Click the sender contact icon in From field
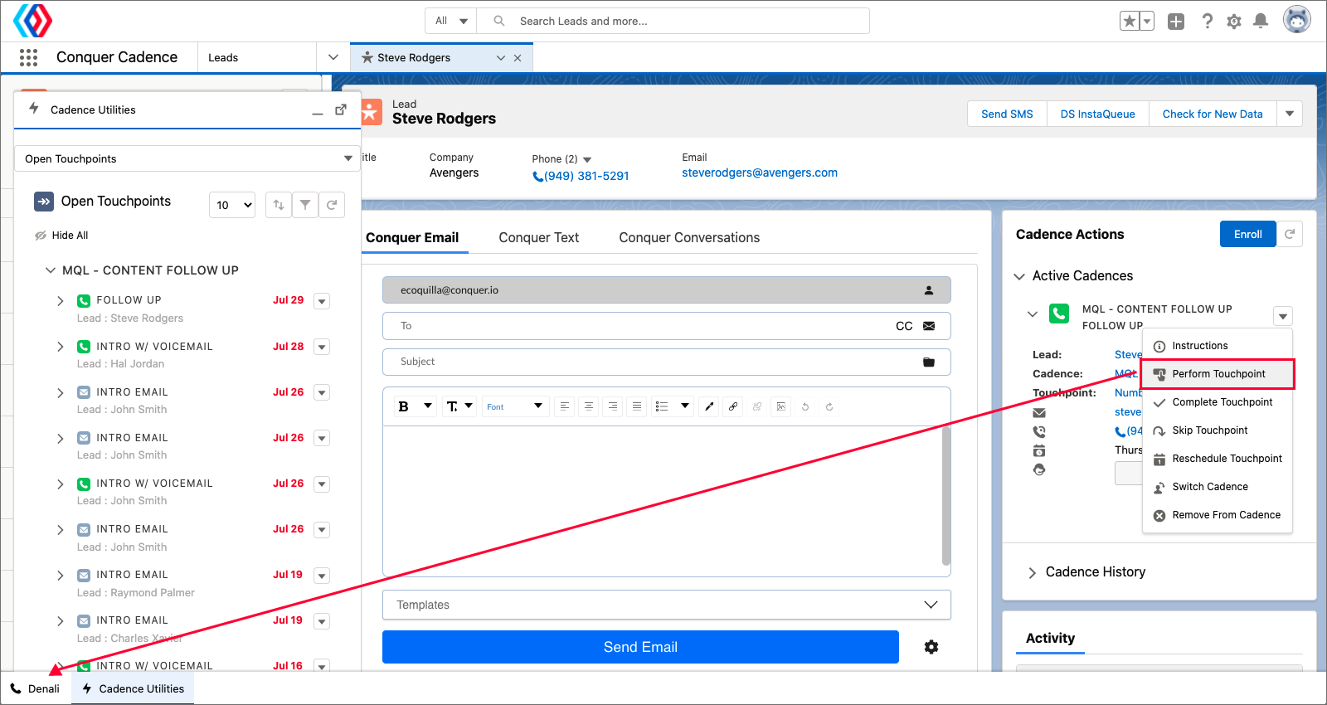This screenshot has height=705, width=1327. click(x=929, y=290)
